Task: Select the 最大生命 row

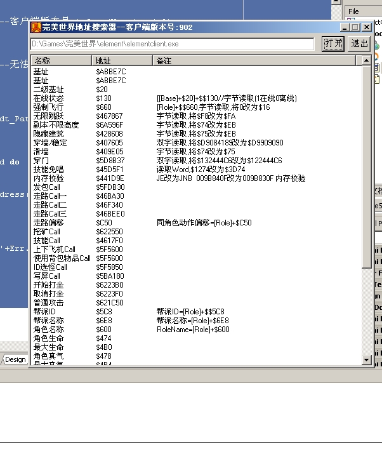Action: pos(196,347)
